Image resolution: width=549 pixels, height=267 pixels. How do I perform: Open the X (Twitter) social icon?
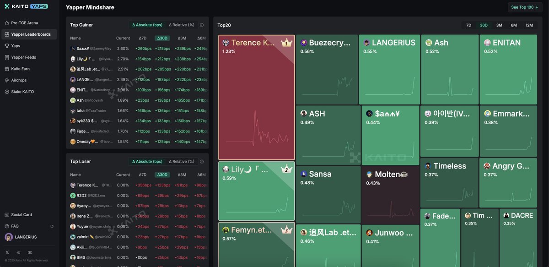click(7, 252)
